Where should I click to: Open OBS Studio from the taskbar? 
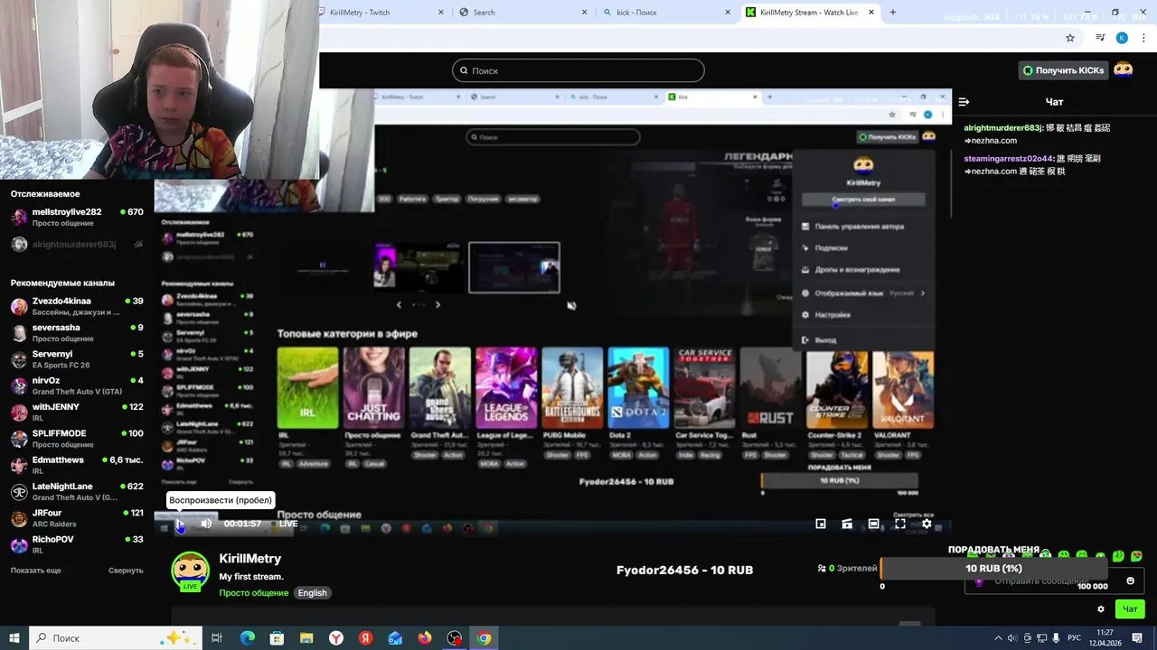point(455,638)
